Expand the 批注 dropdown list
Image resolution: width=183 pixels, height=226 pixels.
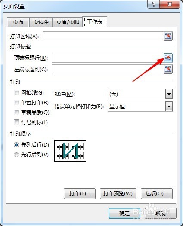click(169, 94)
